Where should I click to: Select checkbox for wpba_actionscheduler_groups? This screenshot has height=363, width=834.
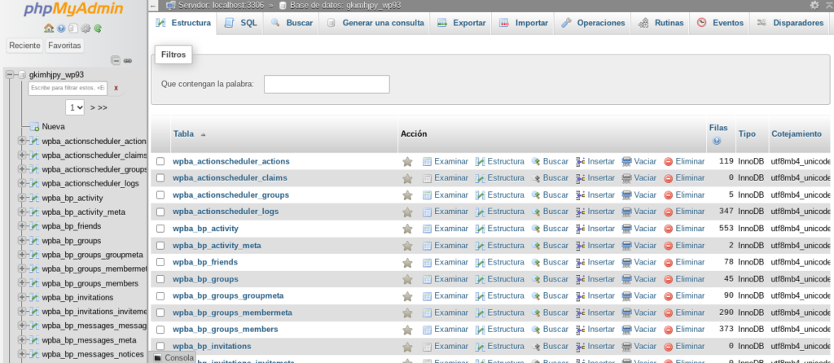tap(160, 195)
